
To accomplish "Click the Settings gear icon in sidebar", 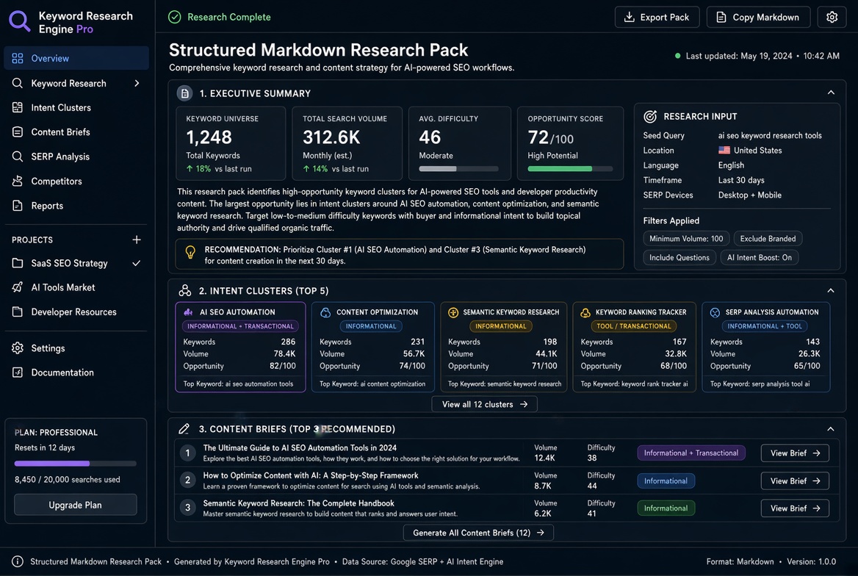I will (x=18, y=348).
